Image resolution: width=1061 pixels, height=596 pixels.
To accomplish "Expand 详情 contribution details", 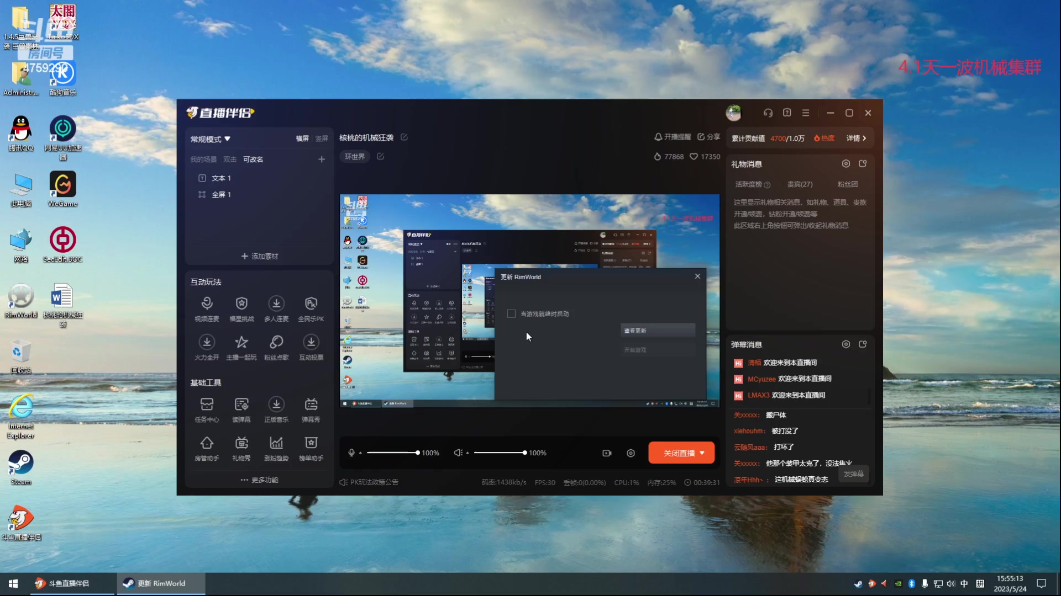I will 856,138.
